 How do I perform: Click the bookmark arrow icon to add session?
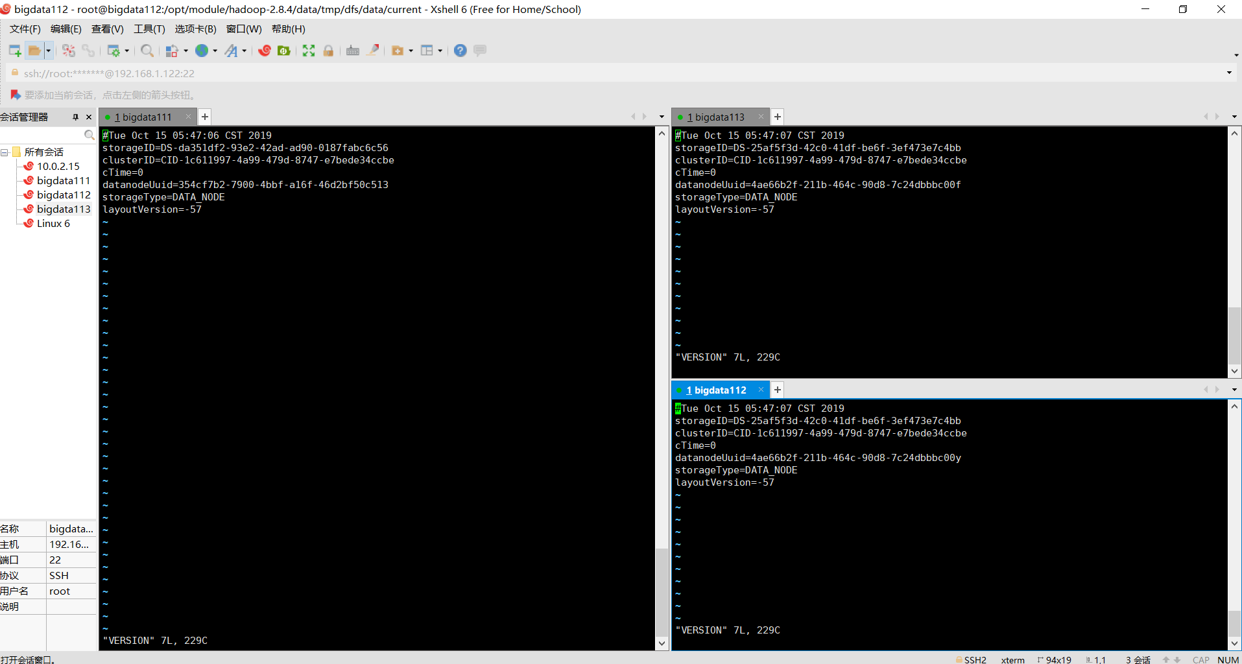pos(16,95)
